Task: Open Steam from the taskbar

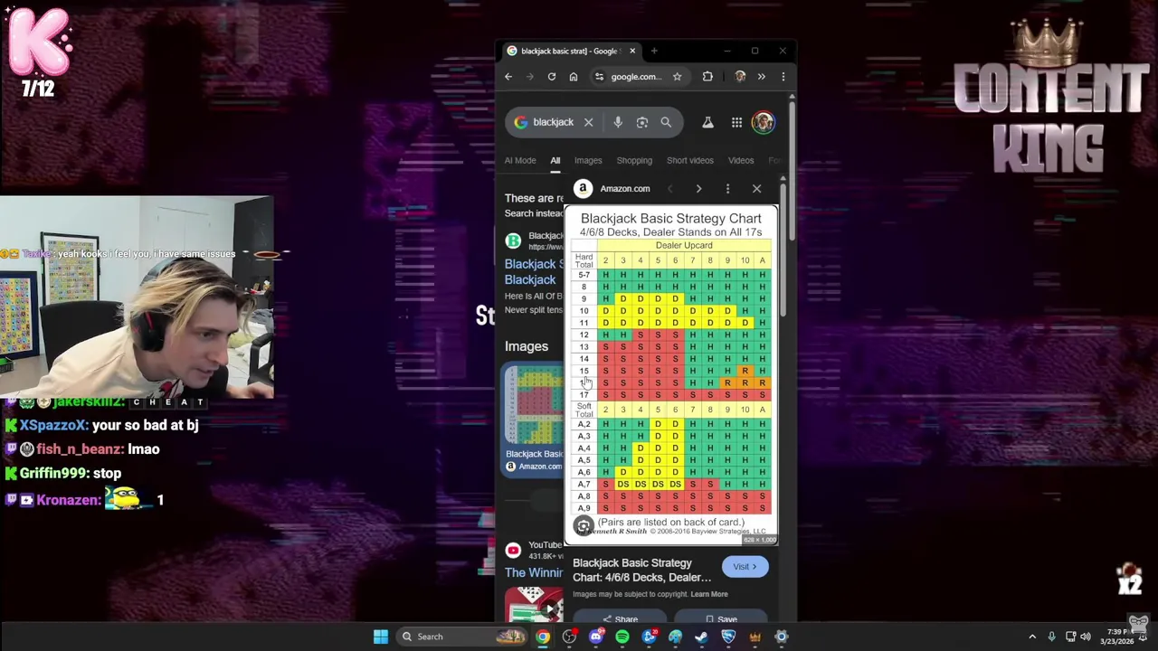Action: (701, 637)
